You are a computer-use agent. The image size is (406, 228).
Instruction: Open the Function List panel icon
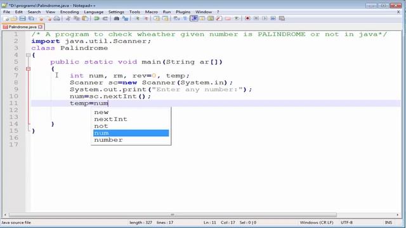(x=219, y=18)
